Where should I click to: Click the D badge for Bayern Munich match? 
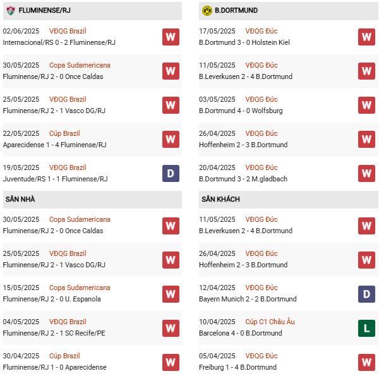[367, 293]
